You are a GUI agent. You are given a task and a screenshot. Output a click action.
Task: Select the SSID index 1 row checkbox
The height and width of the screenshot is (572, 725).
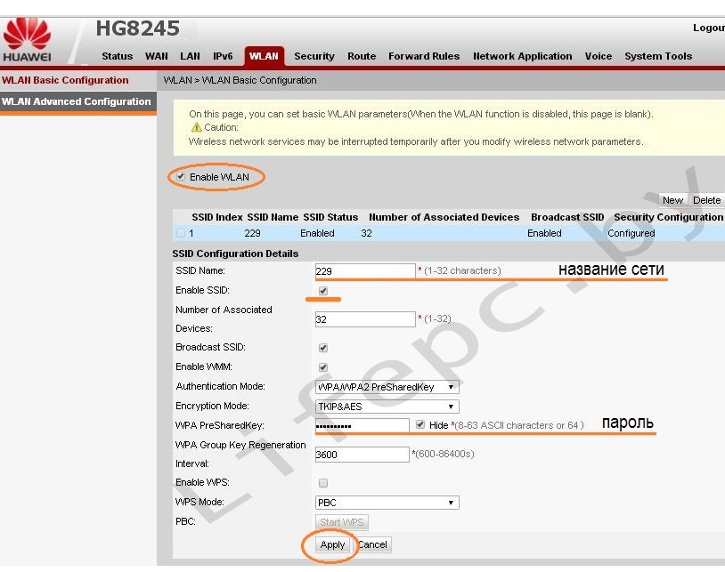coord(181,233)
